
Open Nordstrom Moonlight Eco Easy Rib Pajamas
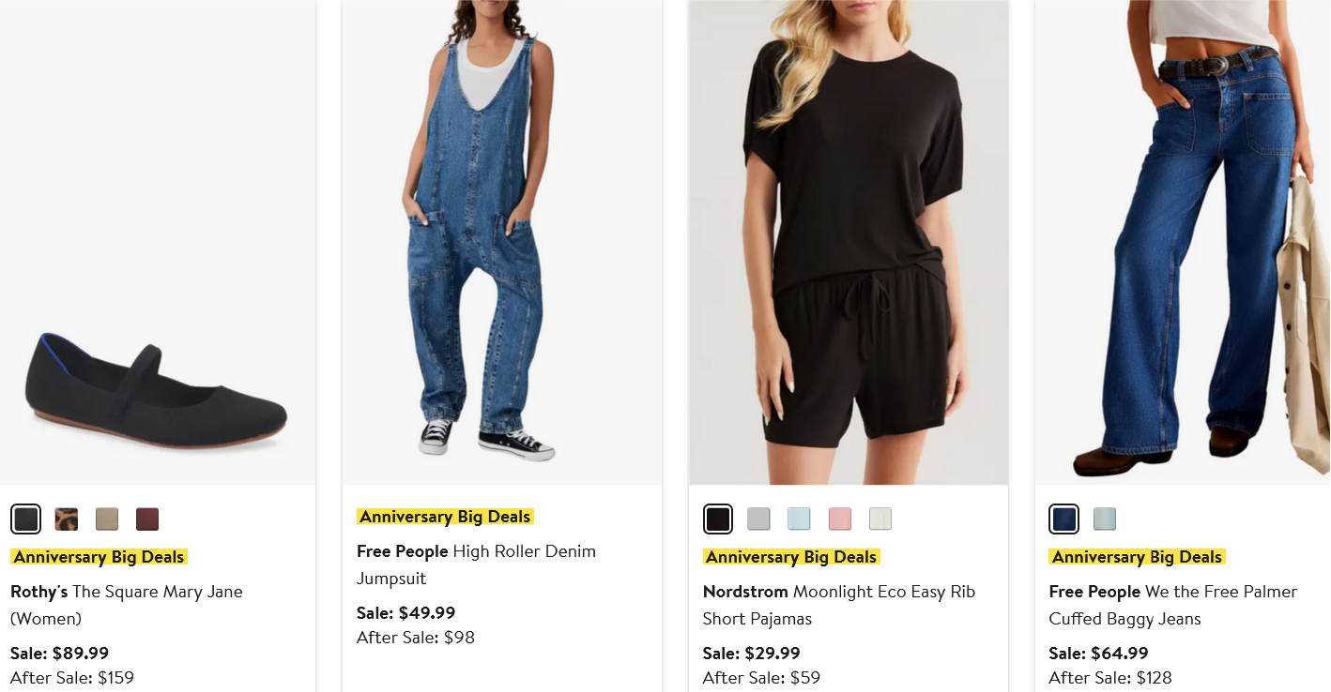click(839, 605)
